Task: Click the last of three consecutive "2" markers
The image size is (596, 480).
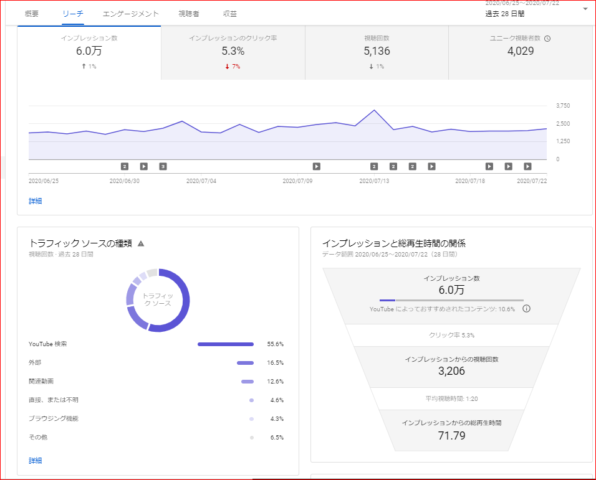Action: click(x=413, y=166)
